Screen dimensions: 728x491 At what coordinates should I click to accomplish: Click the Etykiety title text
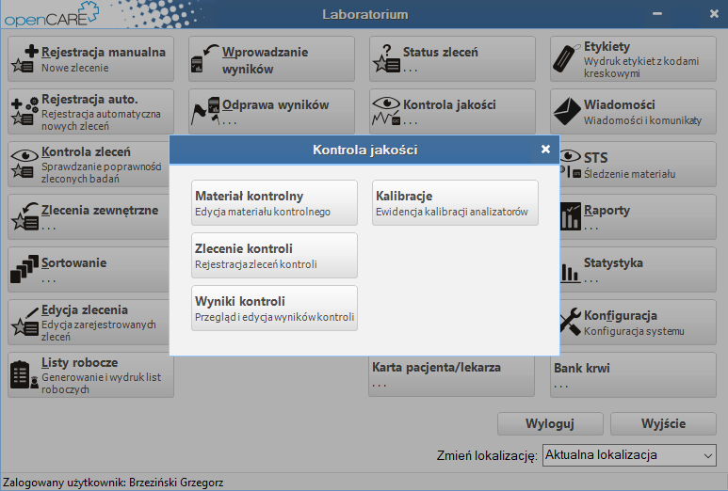(x=607, y=47)
